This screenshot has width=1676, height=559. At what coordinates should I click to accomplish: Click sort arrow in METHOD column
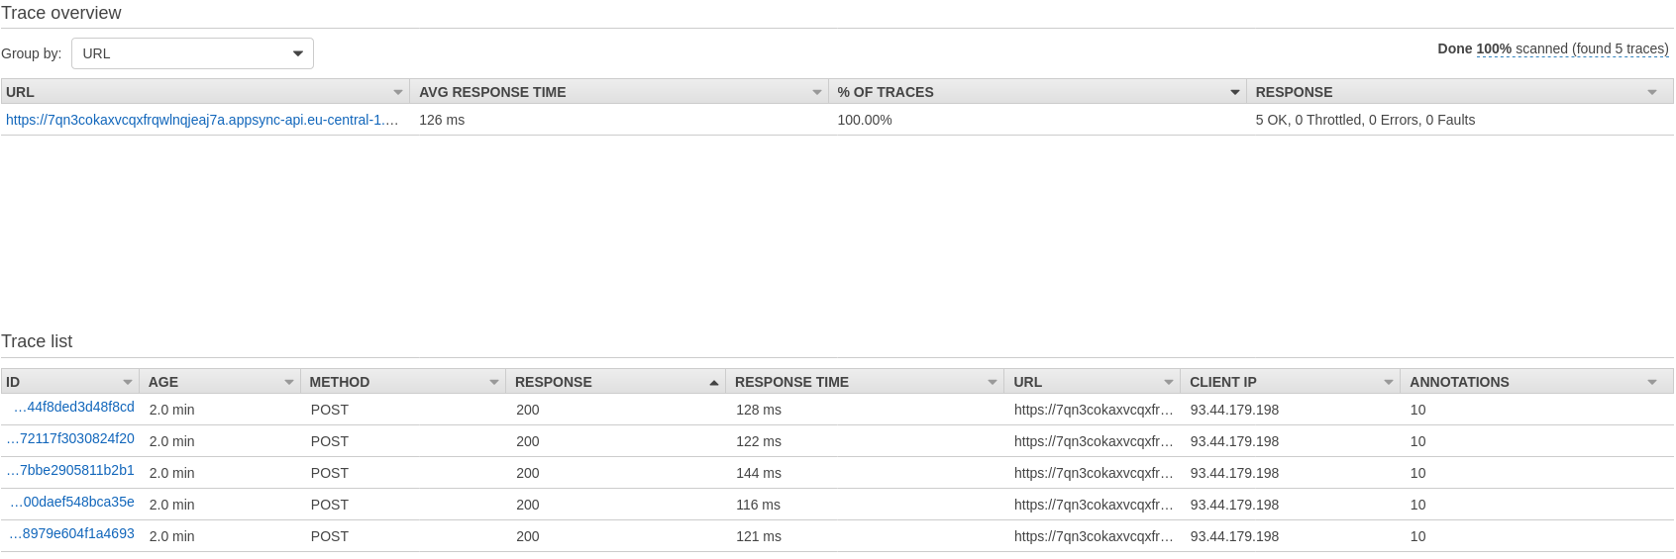tap(494, 382)
